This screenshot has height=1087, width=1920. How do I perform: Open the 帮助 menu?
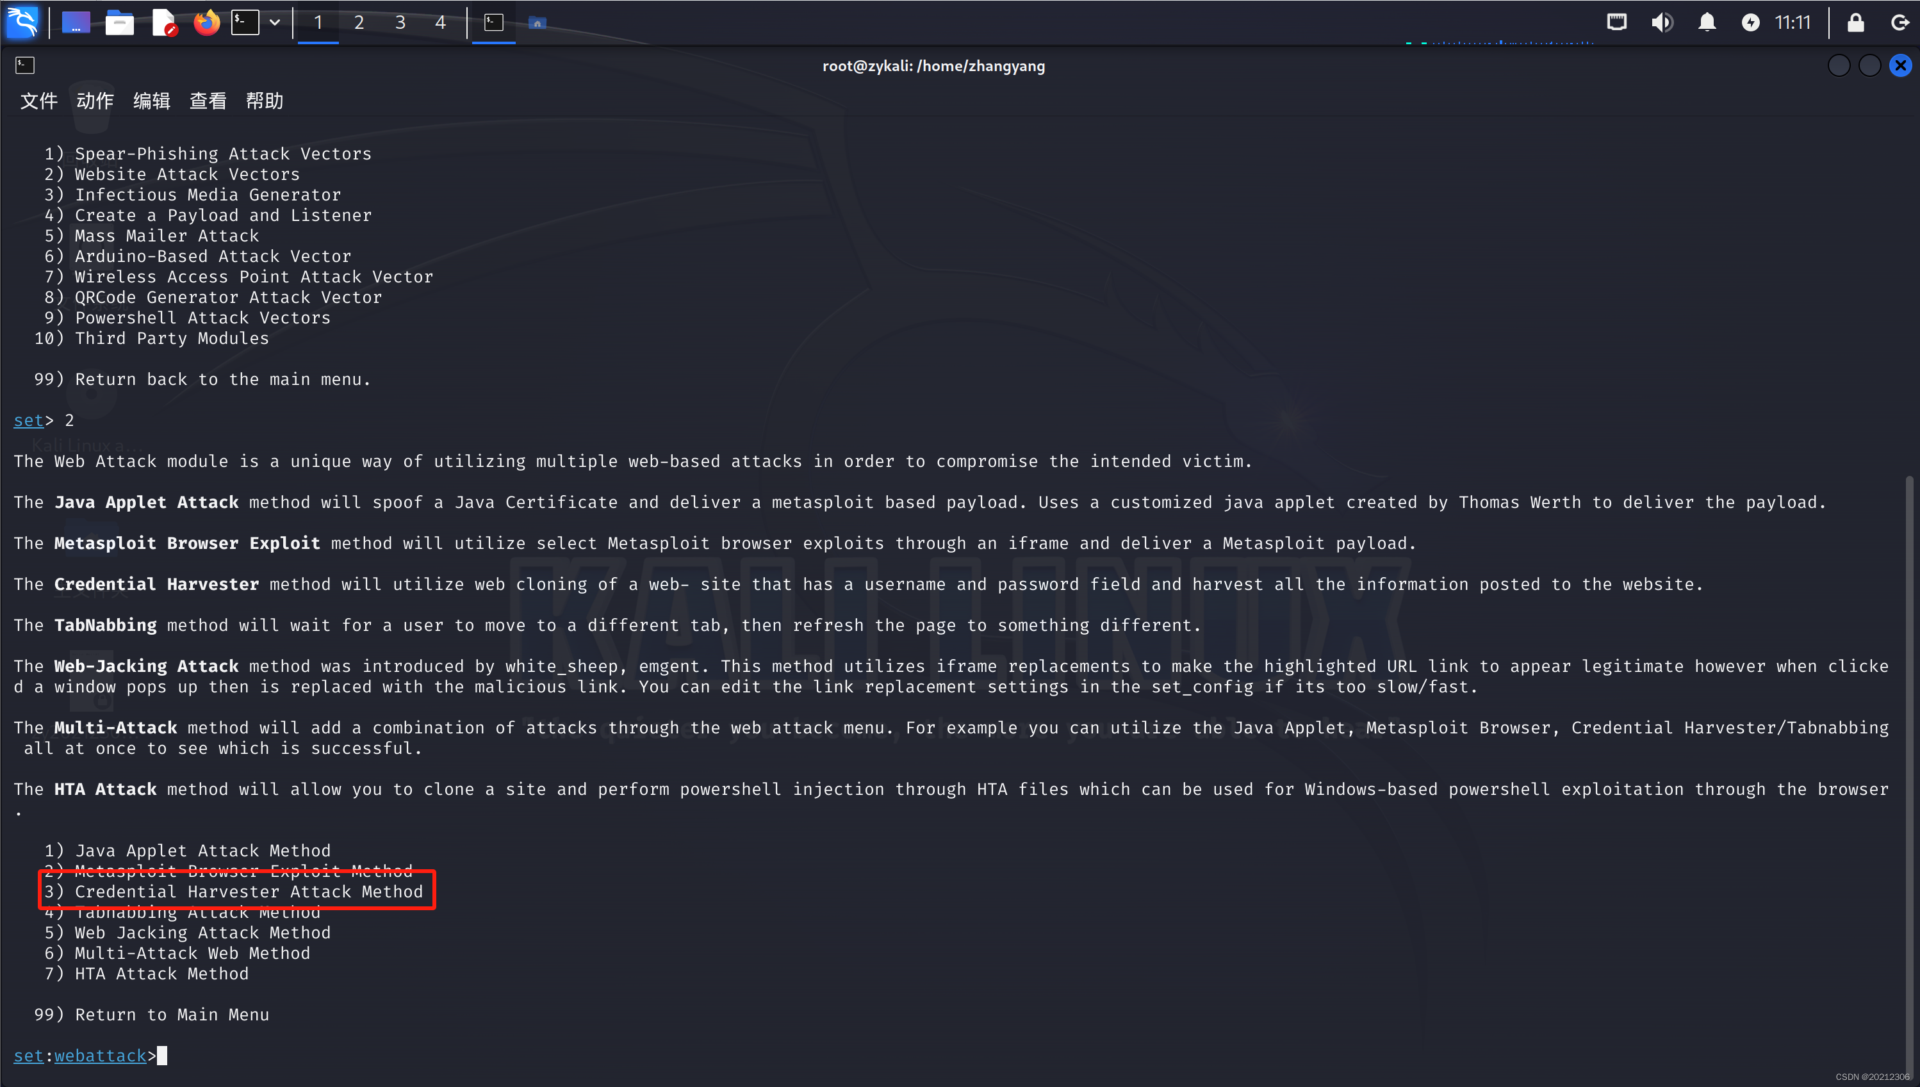tap(264, 101)
